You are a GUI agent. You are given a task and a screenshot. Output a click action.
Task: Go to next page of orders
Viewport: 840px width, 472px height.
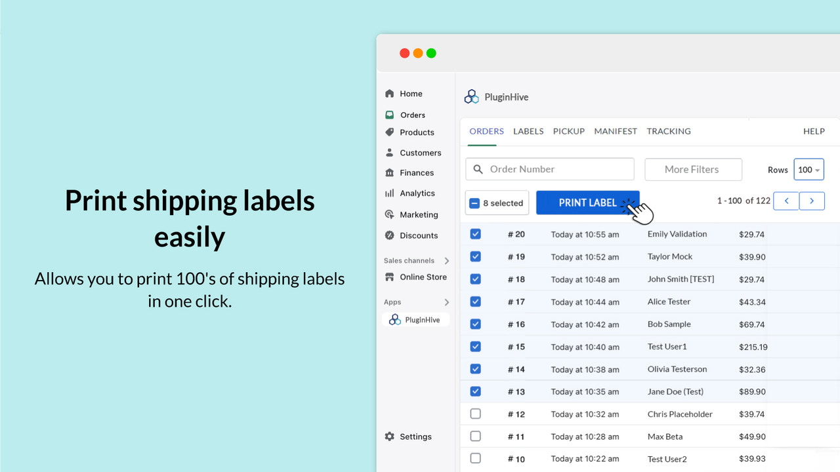click(x=812, y=201)
